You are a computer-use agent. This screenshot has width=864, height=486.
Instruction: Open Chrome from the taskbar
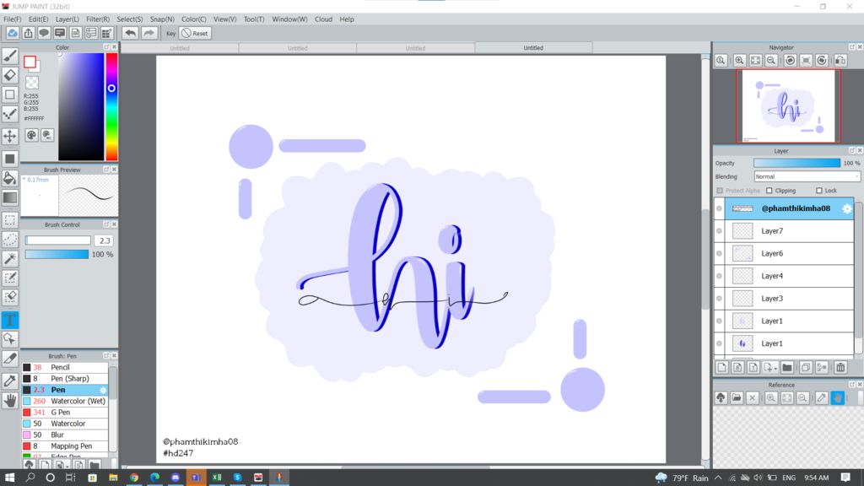pos(134,478)
